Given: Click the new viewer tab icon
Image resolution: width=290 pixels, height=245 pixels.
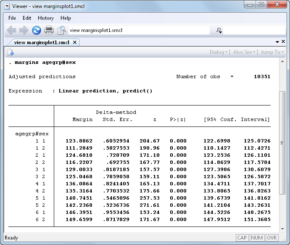Looking at the screenshot, I should [11, 52].
